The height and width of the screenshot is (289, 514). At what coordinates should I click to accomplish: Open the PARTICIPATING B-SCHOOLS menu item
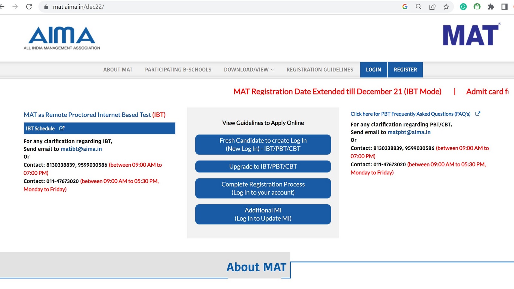tap(178, 69)
